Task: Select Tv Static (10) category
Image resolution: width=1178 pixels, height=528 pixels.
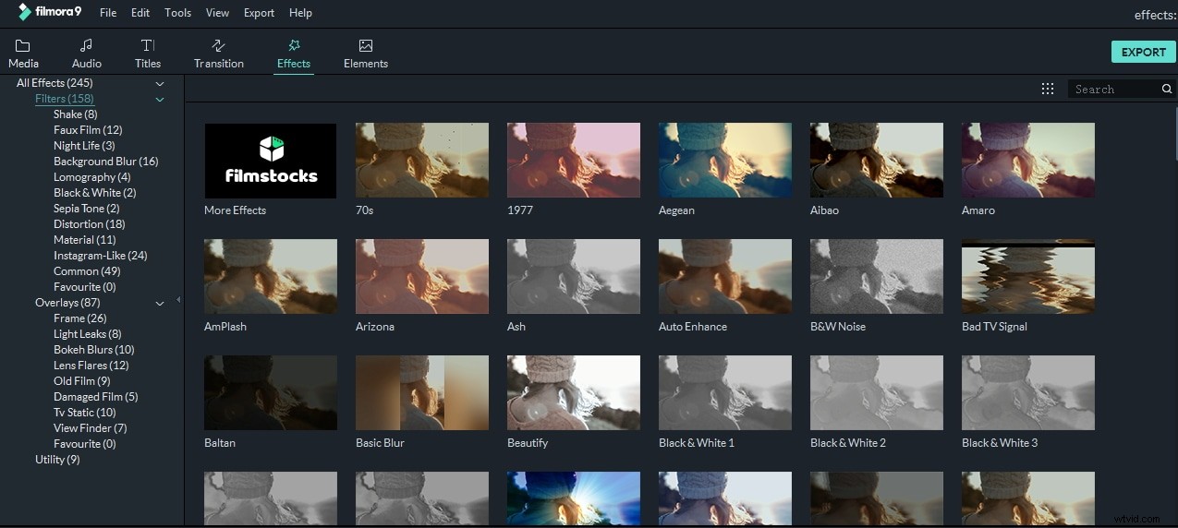Action: click(84, 413)
